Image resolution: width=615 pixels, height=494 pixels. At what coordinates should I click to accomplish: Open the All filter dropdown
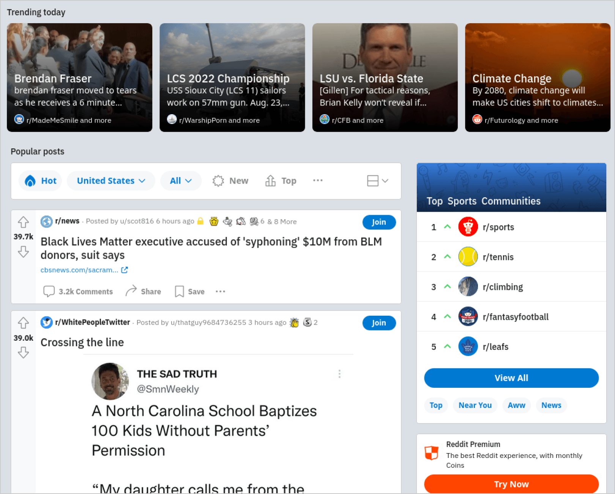point(181,181)
